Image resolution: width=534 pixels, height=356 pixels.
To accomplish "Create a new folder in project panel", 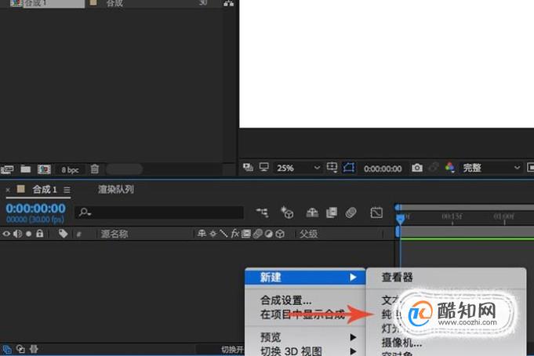I will [26, 169].
